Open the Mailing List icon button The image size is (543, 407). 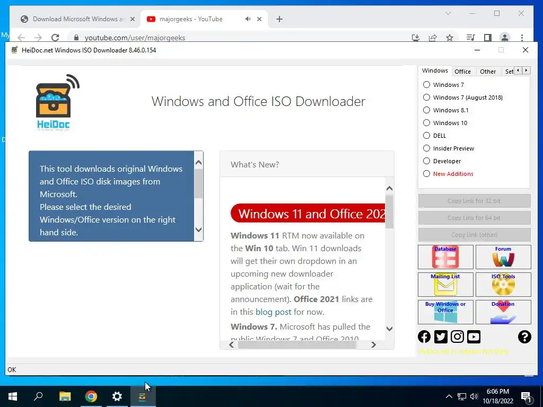445,285
